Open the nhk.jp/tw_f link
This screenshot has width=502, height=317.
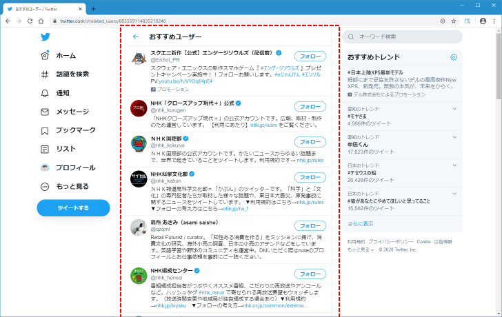tap(236, 209)
